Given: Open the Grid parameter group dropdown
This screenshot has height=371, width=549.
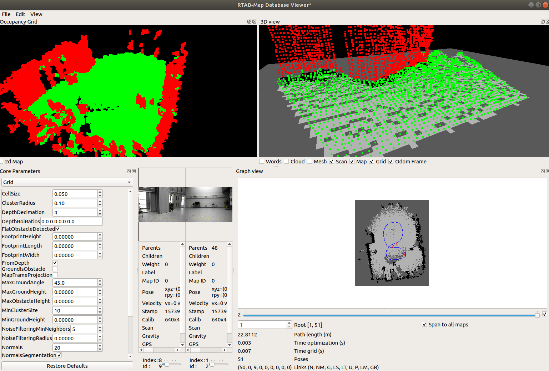Looking at the screenshot, I should (x=67, y=182).
